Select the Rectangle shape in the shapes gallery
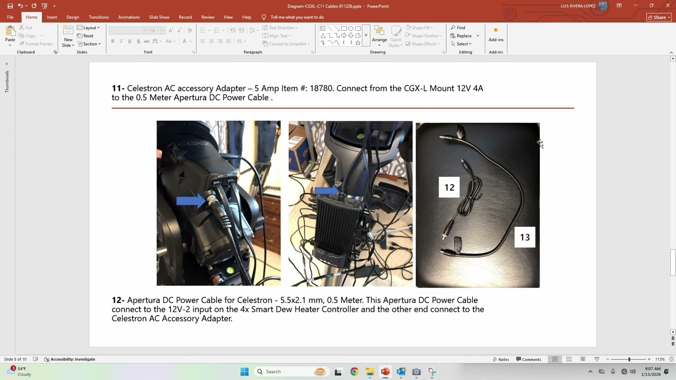This screenshot has height=380, width=676. pos(344,28)
